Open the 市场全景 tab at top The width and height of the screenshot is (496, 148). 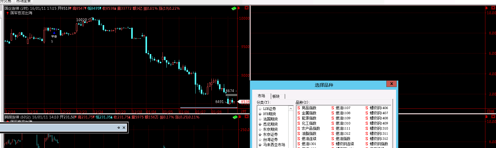[24, 2]
